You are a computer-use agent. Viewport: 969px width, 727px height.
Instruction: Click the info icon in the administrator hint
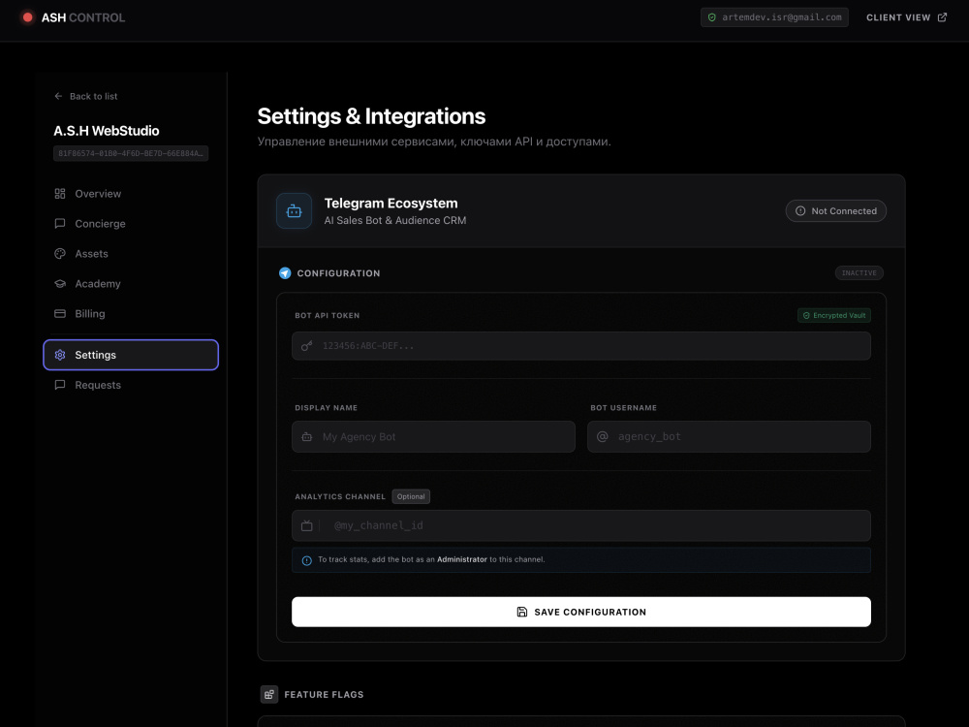point(306,560)
